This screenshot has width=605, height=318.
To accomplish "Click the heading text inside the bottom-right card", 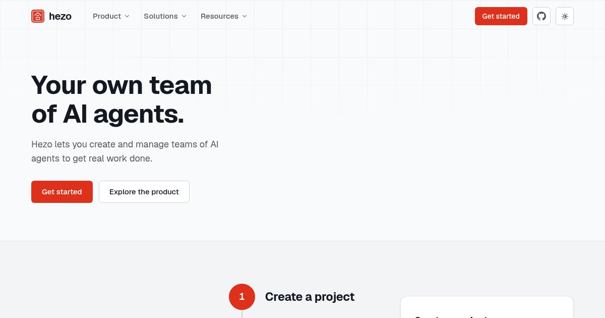I will click(x=451, y=316).
